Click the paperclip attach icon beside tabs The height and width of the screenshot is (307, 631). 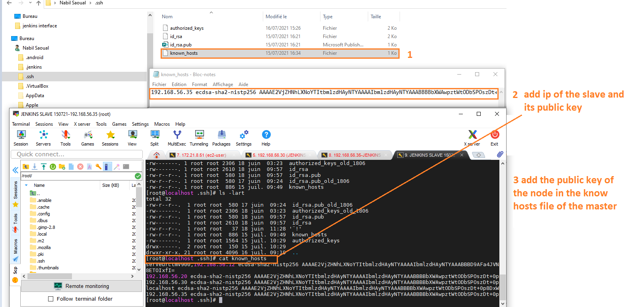click(x=500, y=154)
